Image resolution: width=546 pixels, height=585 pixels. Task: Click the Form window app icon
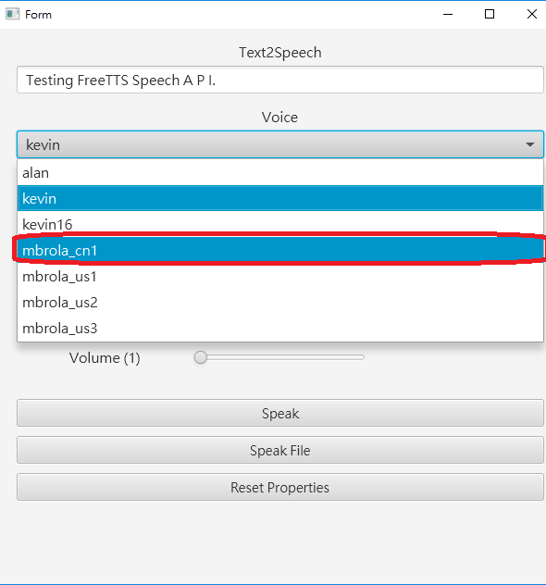pyautogui.click(x=12, y=14)
